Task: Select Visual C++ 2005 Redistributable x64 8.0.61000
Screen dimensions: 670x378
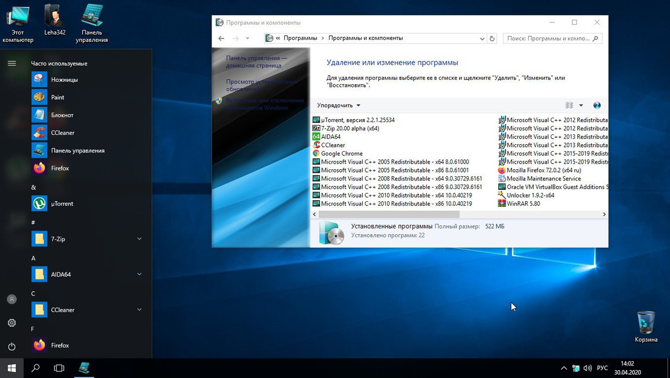Action: (391, 162)
